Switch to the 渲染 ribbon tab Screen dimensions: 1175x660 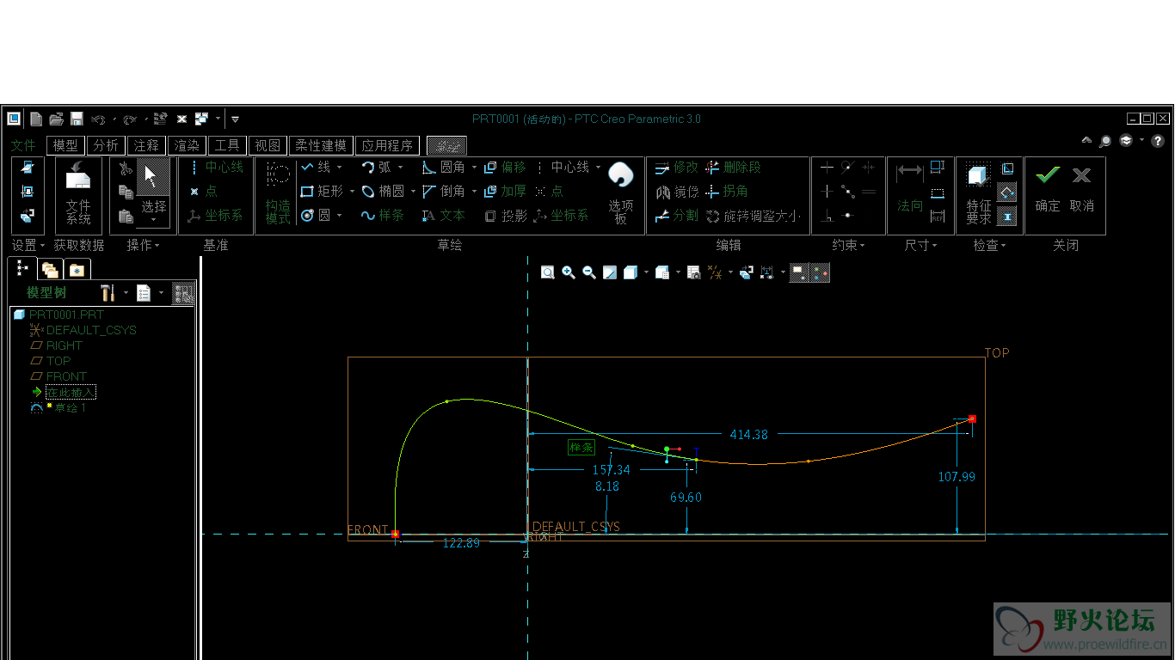[187, 145]
